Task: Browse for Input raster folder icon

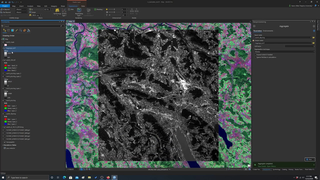Action: coord(313,37)
